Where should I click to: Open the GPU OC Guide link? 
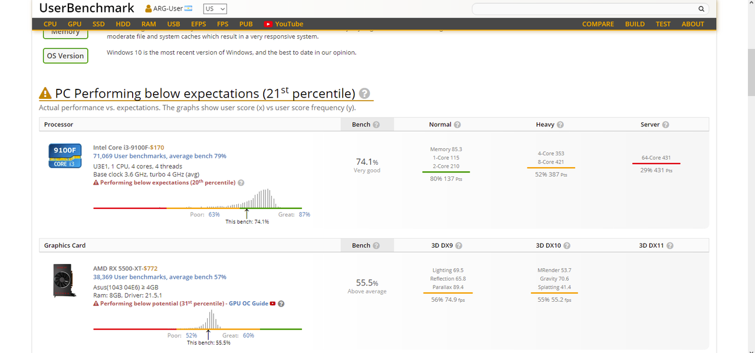tap(248, 304)
